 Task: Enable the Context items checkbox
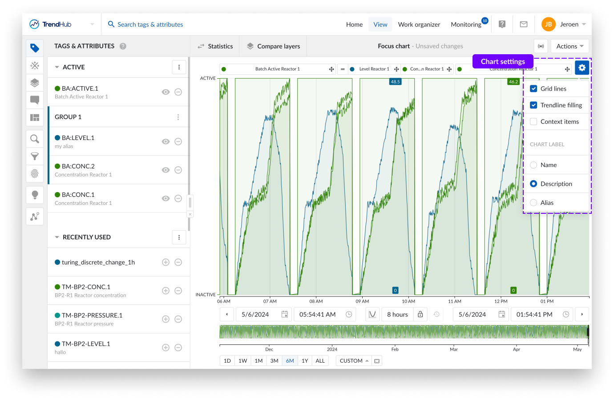(x=533, y=122)
